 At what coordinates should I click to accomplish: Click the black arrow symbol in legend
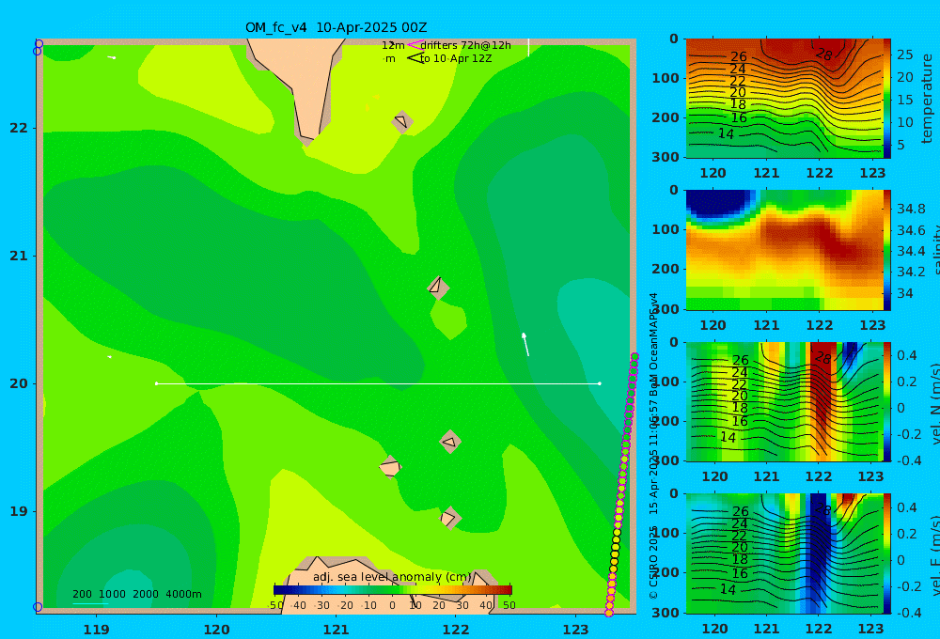(x=415, y=58)
